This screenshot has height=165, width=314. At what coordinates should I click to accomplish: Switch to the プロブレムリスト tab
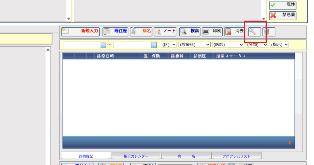coord(236,156)
